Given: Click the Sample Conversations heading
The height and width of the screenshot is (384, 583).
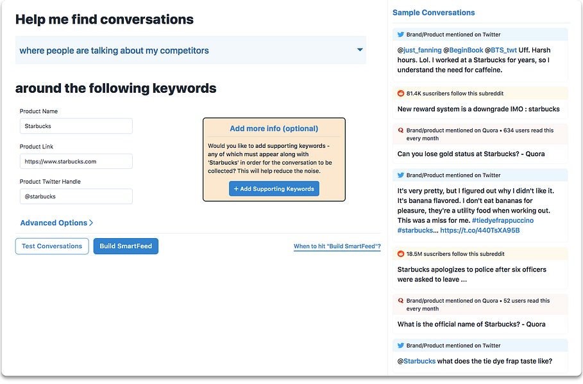Looking at the screenshot, I should [434, 13].
